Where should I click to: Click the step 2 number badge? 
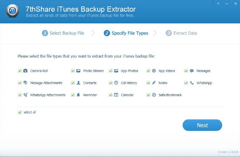(107, 33)
